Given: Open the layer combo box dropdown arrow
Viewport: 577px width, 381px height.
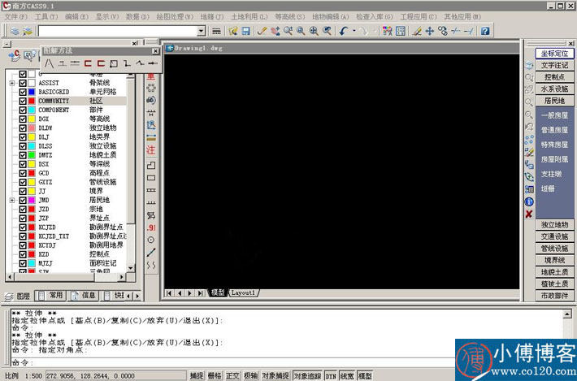Looking at the screenshot, I should [x=201, y=31].
